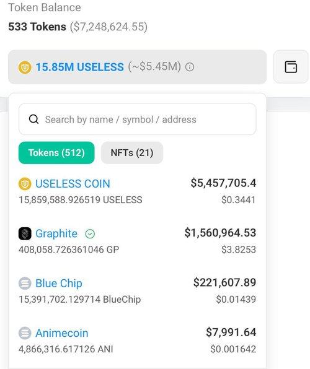This screenshot has height=369, width=310.
Task: Open the Blue Chip token link
Action: (59, 284)
